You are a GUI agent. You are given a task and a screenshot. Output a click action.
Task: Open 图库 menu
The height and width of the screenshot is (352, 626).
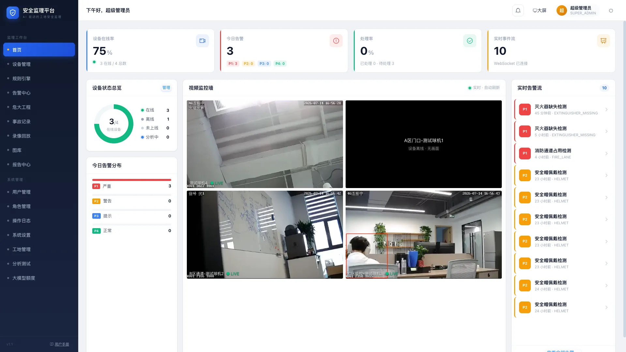[x=39, y=150]
